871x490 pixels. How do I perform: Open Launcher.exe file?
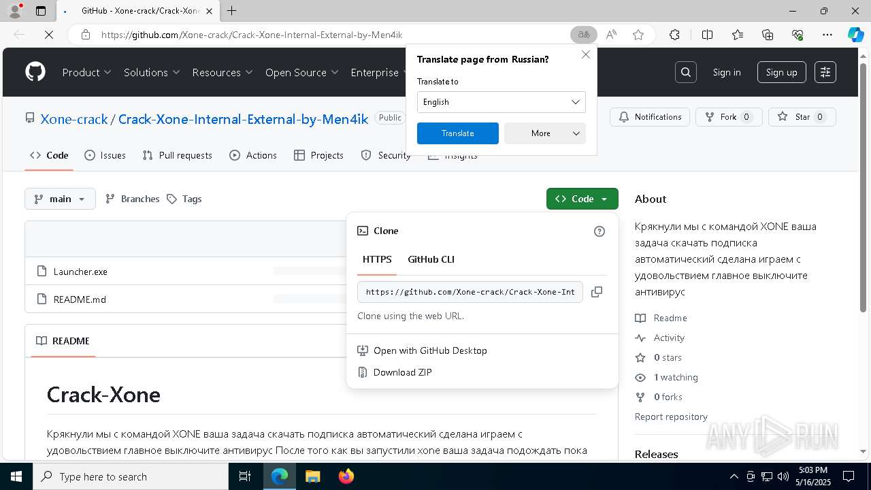80,272
